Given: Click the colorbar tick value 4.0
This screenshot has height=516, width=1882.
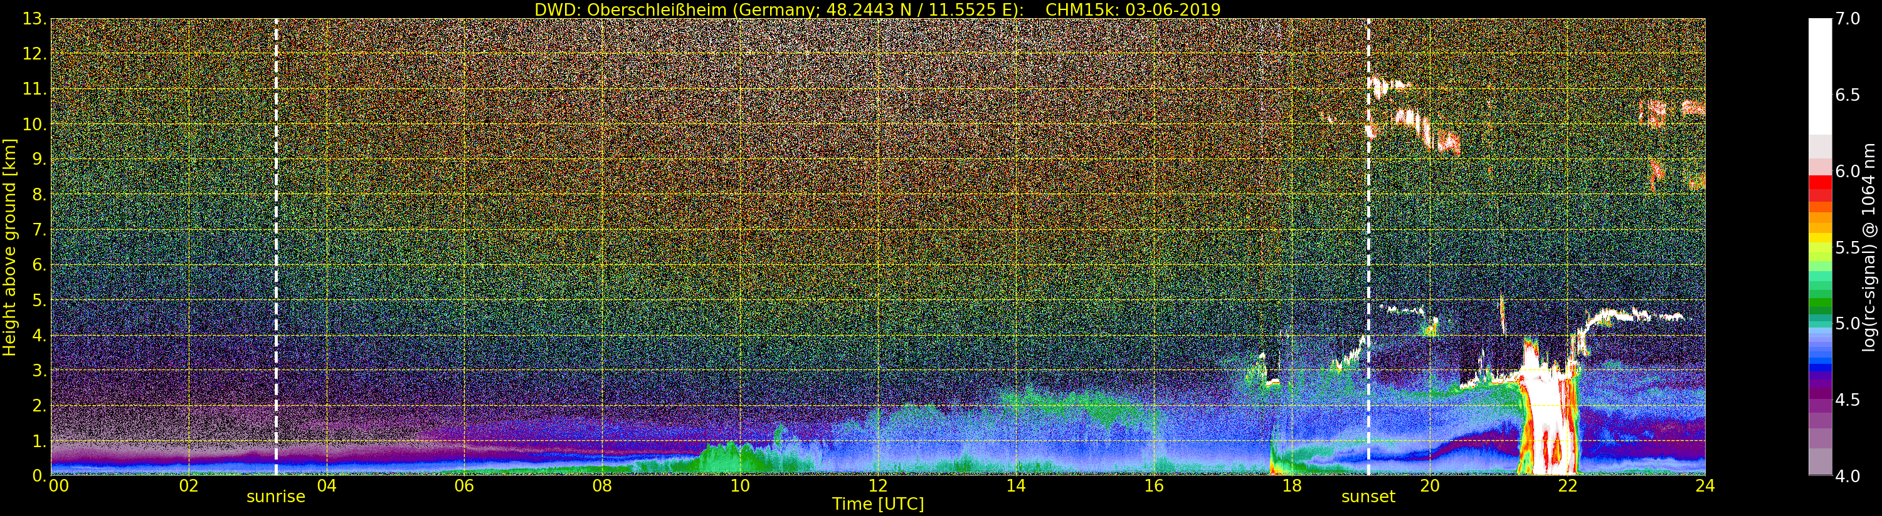Looking at the screenshot, I should (1848, 476).
